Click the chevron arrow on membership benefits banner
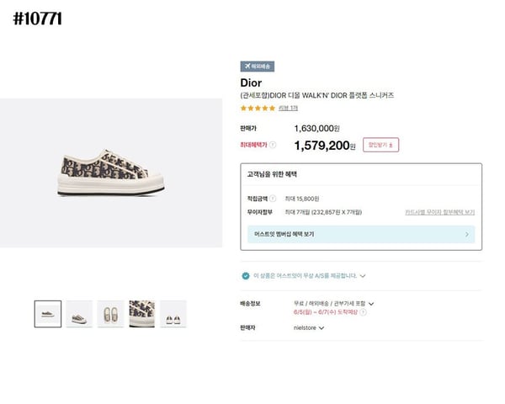This screenshot has height=404, width=505. pyautogui.click(x=467, y=235)
